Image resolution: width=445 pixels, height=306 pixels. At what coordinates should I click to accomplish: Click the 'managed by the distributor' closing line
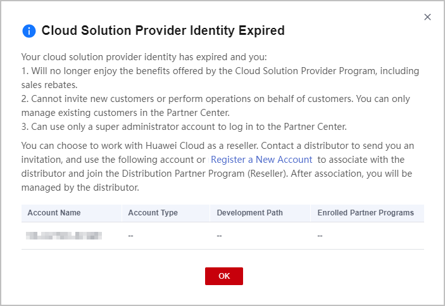[80, 188]
